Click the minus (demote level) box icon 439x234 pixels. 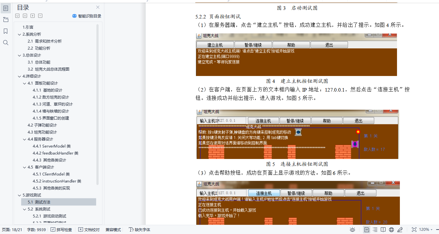coord(40,16)
